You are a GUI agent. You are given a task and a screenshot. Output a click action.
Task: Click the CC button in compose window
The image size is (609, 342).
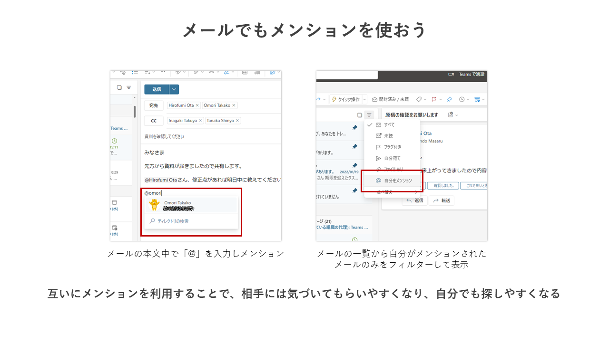pos(154,121)
